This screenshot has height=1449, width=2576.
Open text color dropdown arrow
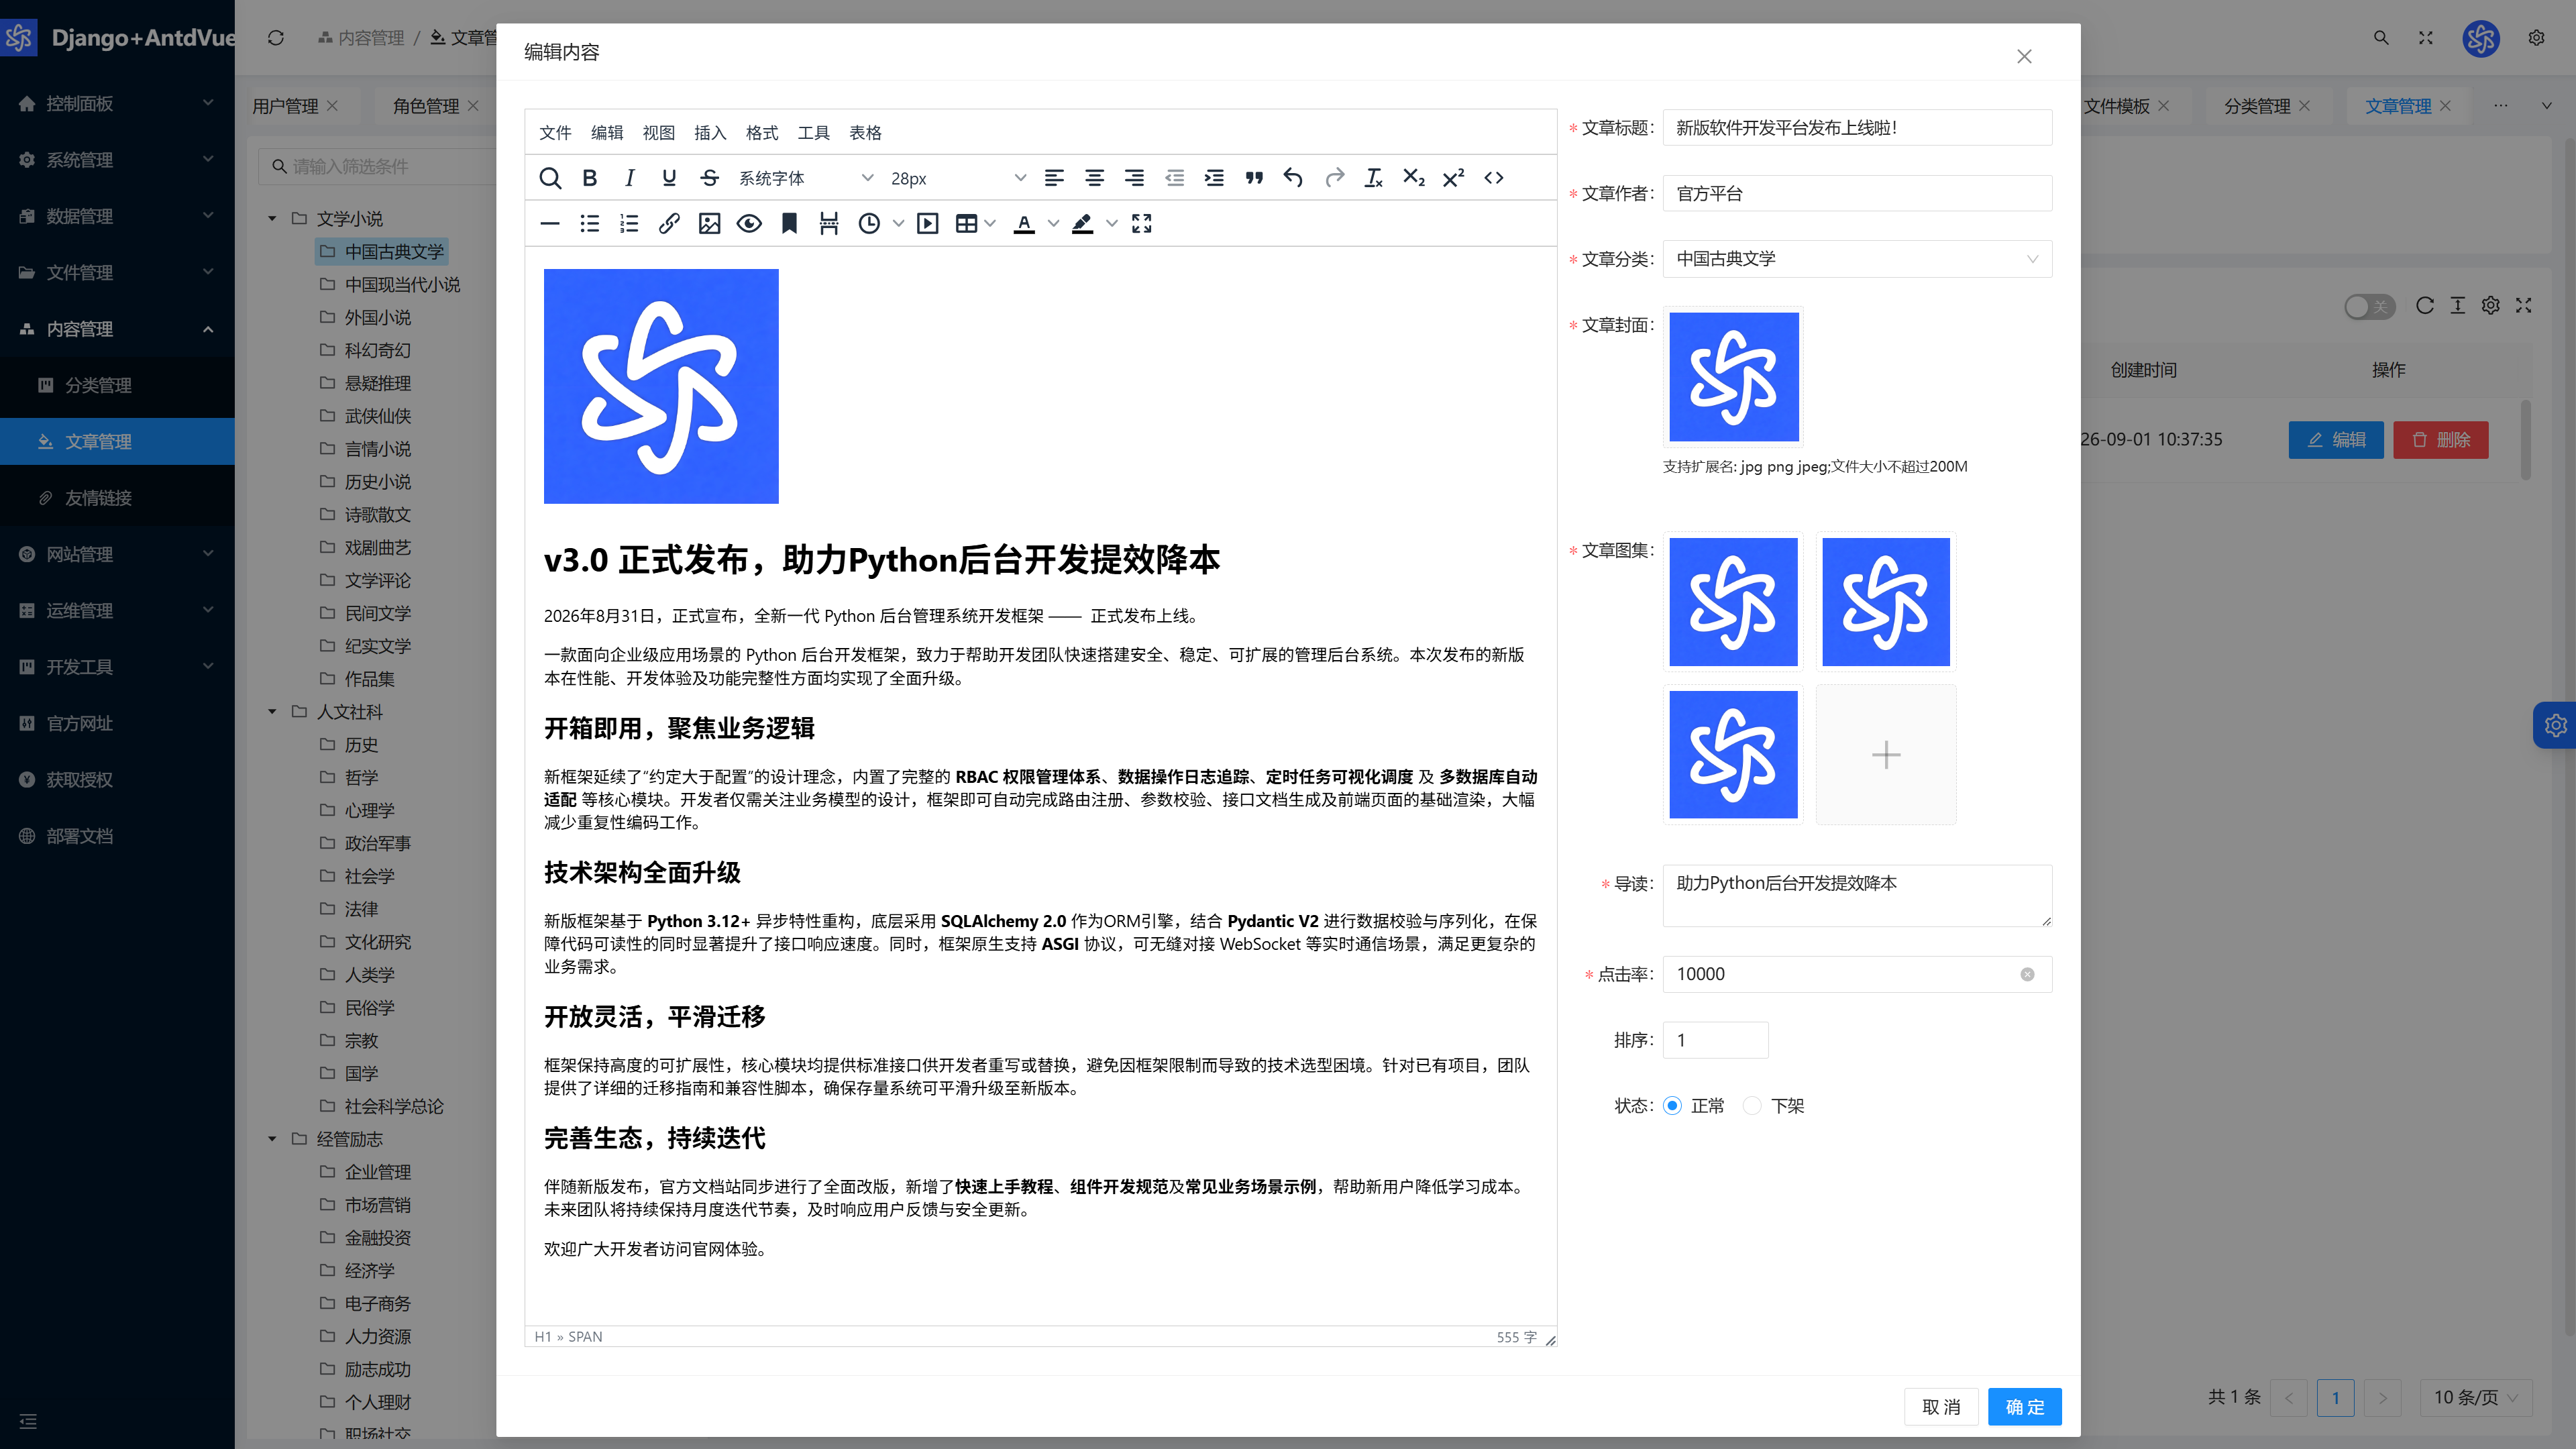[1053, 223]
